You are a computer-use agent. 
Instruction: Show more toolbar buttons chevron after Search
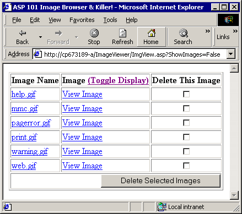[208, 31]
